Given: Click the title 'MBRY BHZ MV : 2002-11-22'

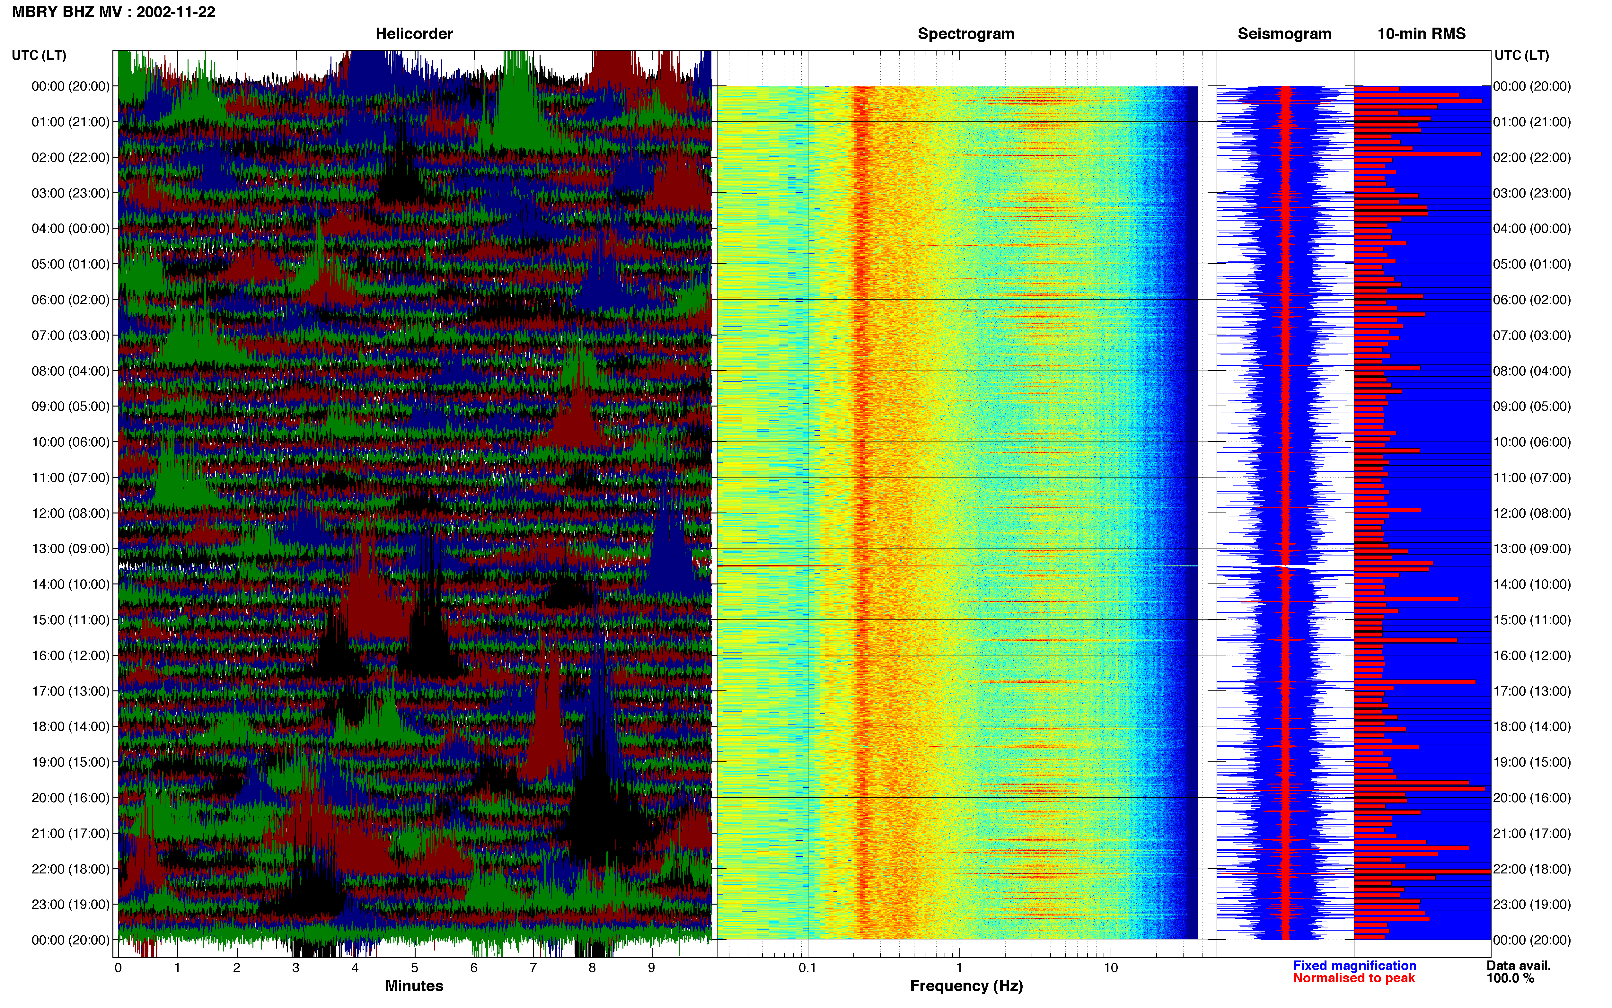Looking at the screenshot, I should (113, 12).
